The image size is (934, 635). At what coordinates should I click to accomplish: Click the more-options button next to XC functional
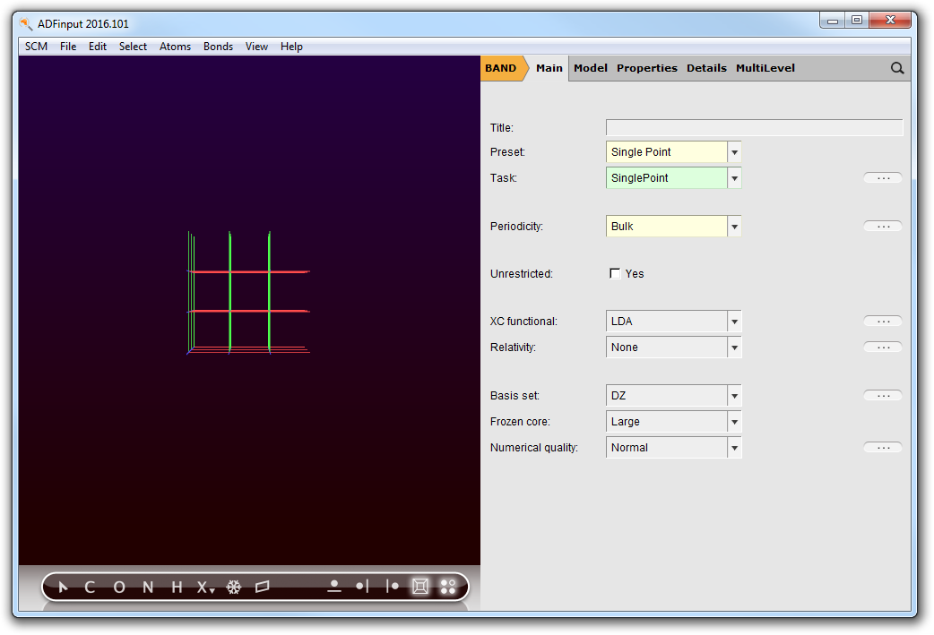[x=883, y=322]
